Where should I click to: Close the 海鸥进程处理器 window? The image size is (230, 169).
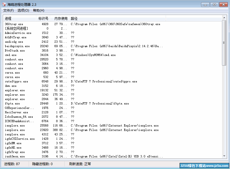[223, 5]
